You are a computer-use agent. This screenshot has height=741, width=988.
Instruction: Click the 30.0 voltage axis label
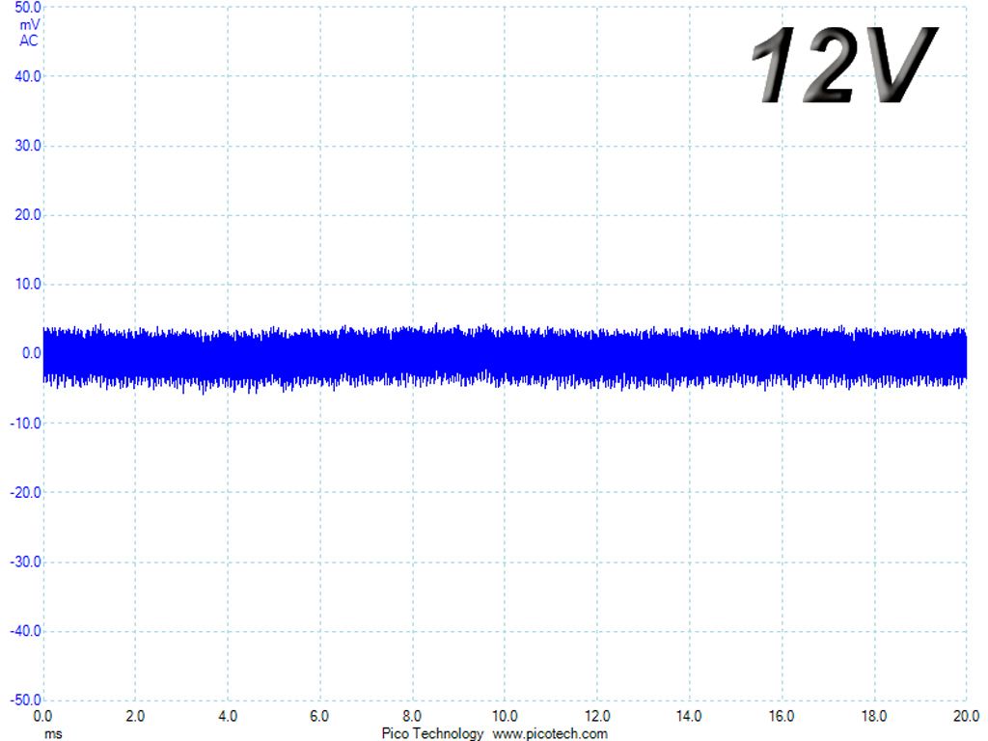(x=28, y=146)
